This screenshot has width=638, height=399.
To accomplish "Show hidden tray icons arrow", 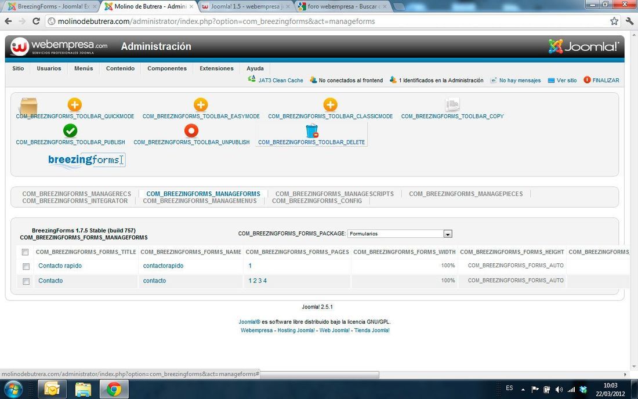I will (x=523, y=390).
